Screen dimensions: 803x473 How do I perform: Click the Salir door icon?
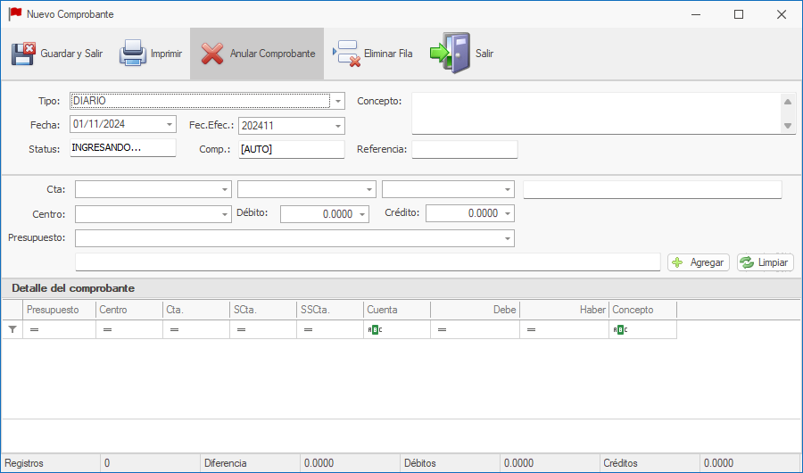click(x=450, y=54)
